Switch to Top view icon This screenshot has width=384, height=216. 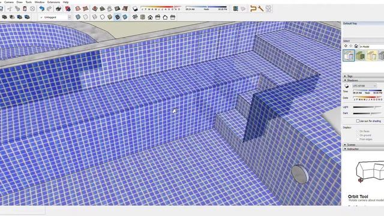point(143,17)
